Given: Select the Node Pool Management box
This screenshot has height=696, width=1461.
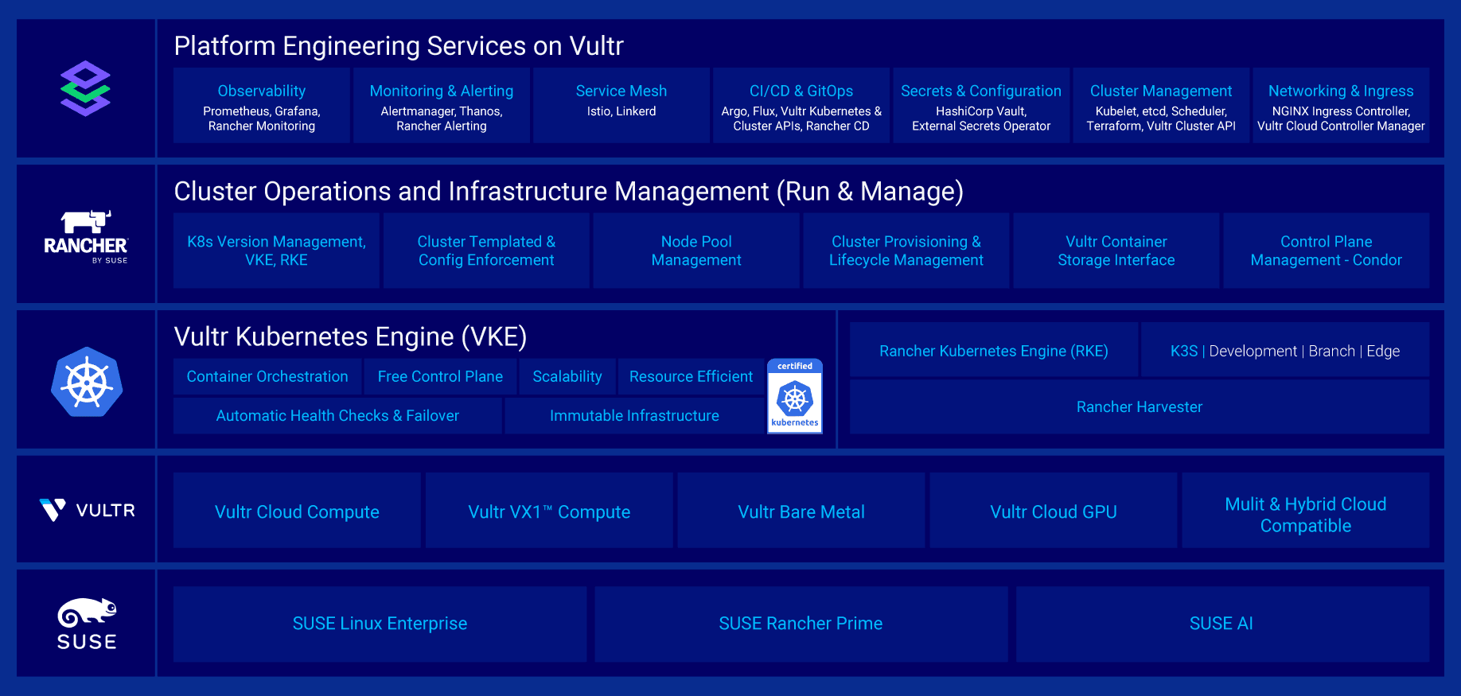Looking at the screenshot, I should pyautogui.click(x=695, y=251).
